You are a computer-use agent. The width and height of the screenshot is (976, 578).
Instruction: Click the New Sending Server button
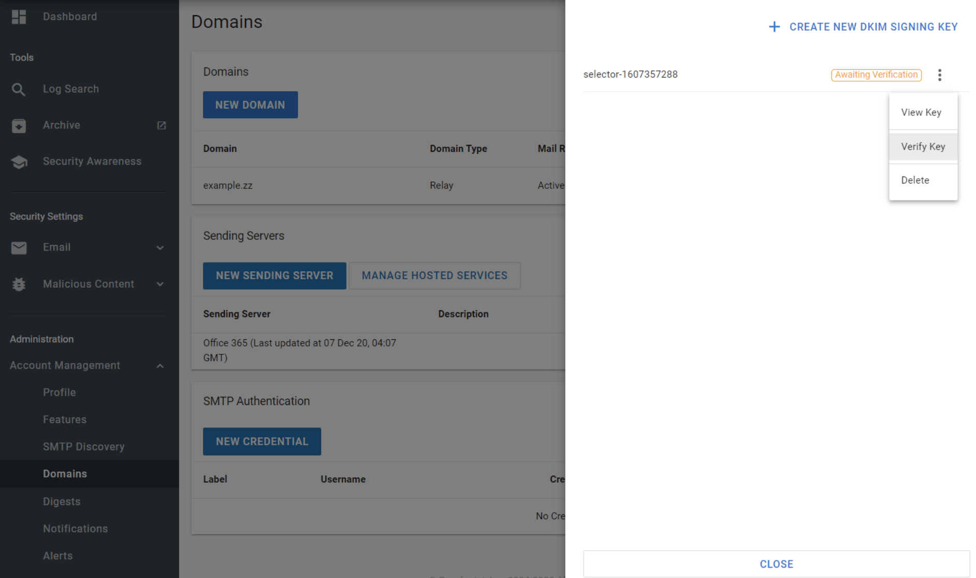[x=275, y=276]
